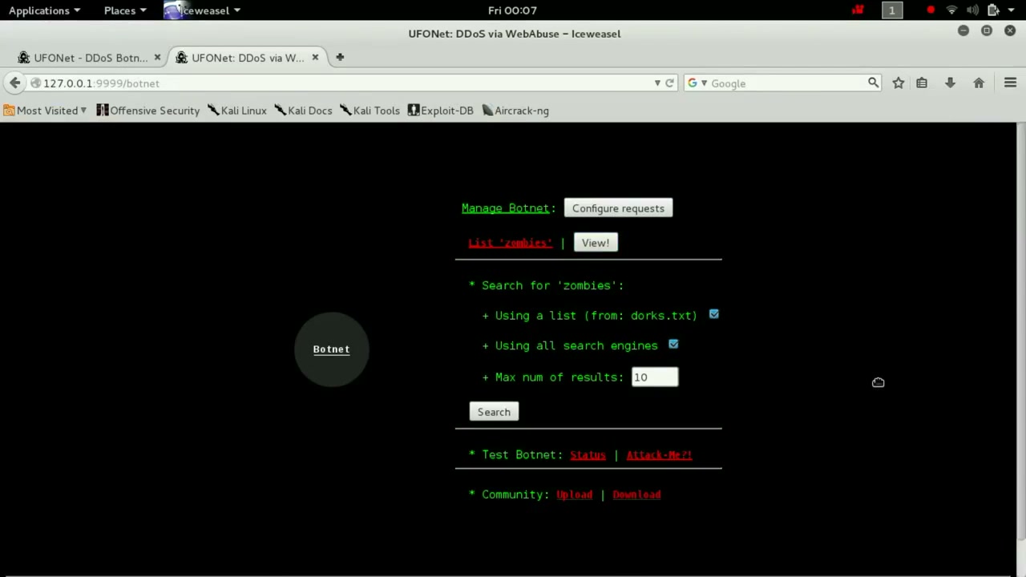Click the View! button

(596, 243)
